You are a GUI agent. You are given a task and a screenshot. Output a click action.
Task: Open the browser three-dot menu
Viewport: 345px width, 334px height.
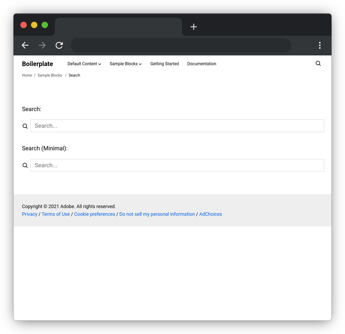tap(320, 46)
